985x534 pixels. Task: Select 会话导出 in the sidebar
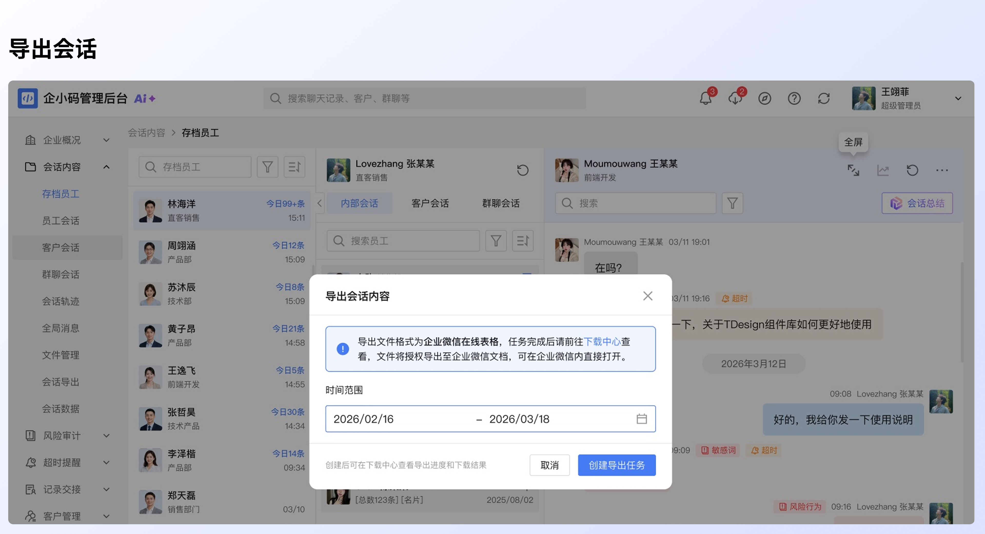point(61,382)
